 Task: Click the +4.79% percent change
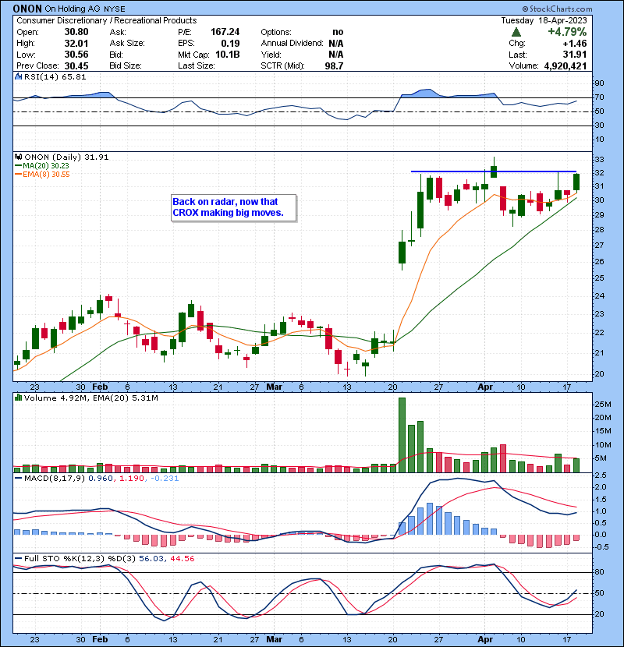click(567, 32)
